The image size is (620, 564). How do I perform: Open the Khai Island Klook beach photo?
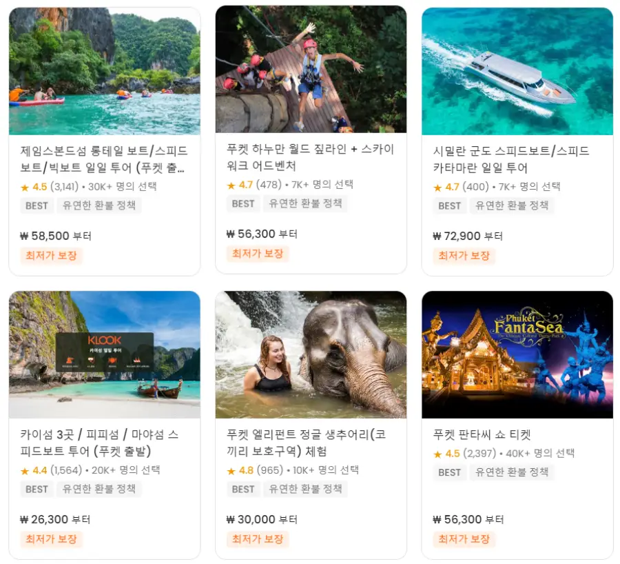[105, 354]
